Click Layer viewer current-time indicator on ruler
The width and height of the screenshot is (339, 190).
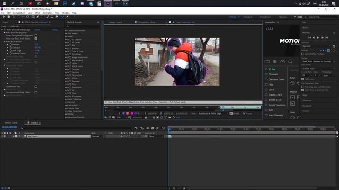tap(223, 107)
